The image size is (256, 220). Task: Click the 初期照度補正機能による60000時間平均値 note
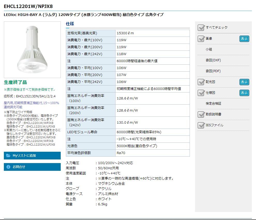(x=149, y=89)
